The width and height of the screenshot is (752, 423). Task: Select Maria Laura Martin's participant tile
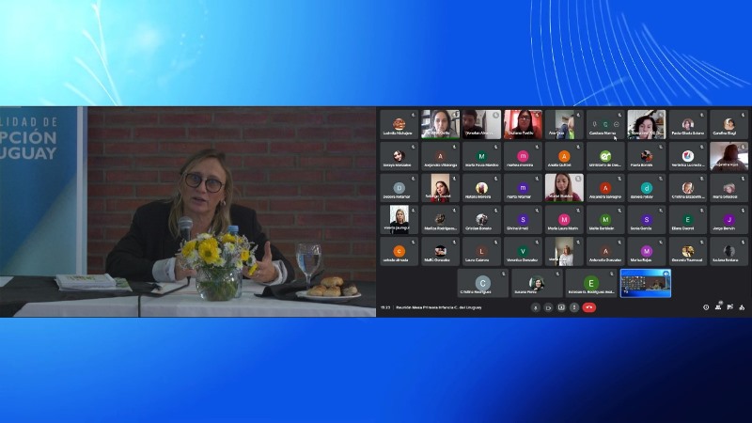[x=564, y=220]
